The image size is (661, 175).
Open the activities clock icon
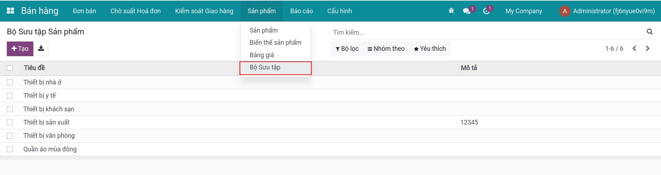[486, 11]
